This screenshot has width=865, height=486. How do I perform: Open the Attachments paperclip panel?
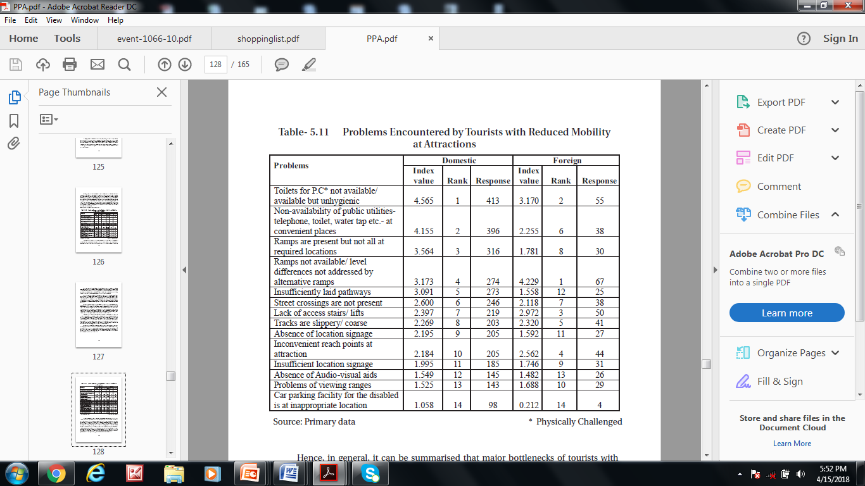(14, 144)
